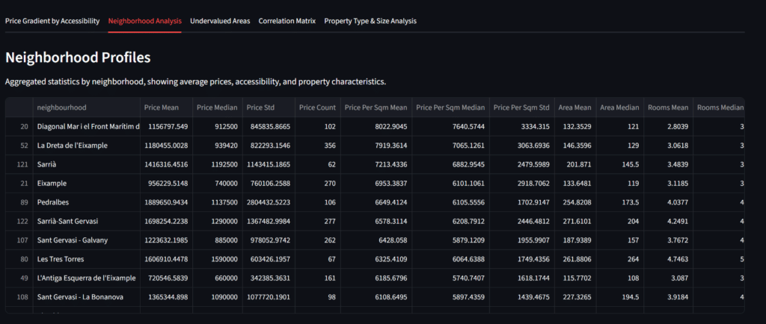Switch to Price Gradient by Accessibility tab
The image size is (766, 324).
52,21
